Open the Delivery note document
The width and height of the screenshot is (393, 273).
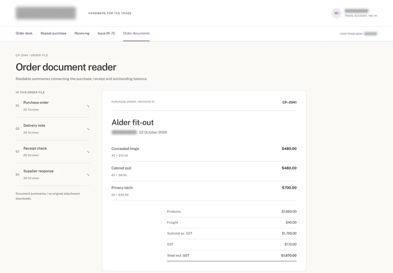tap(53, 129)
